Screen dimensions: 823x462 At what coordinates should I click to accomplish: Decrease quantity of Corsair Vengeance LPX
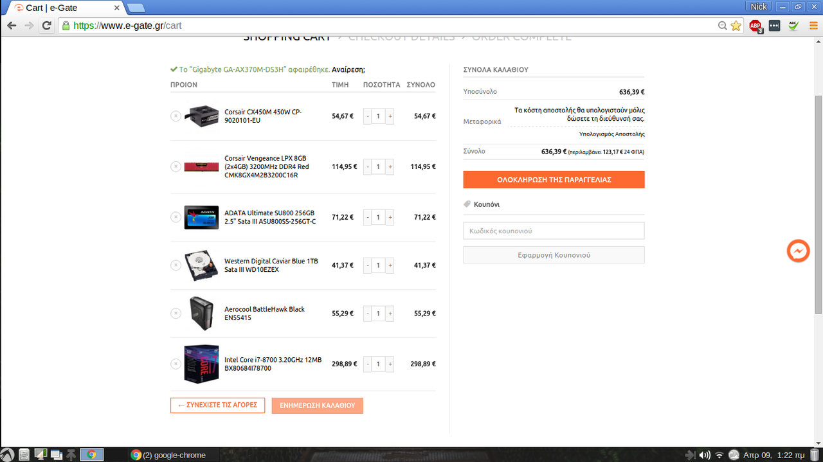(x=368, y=166)
